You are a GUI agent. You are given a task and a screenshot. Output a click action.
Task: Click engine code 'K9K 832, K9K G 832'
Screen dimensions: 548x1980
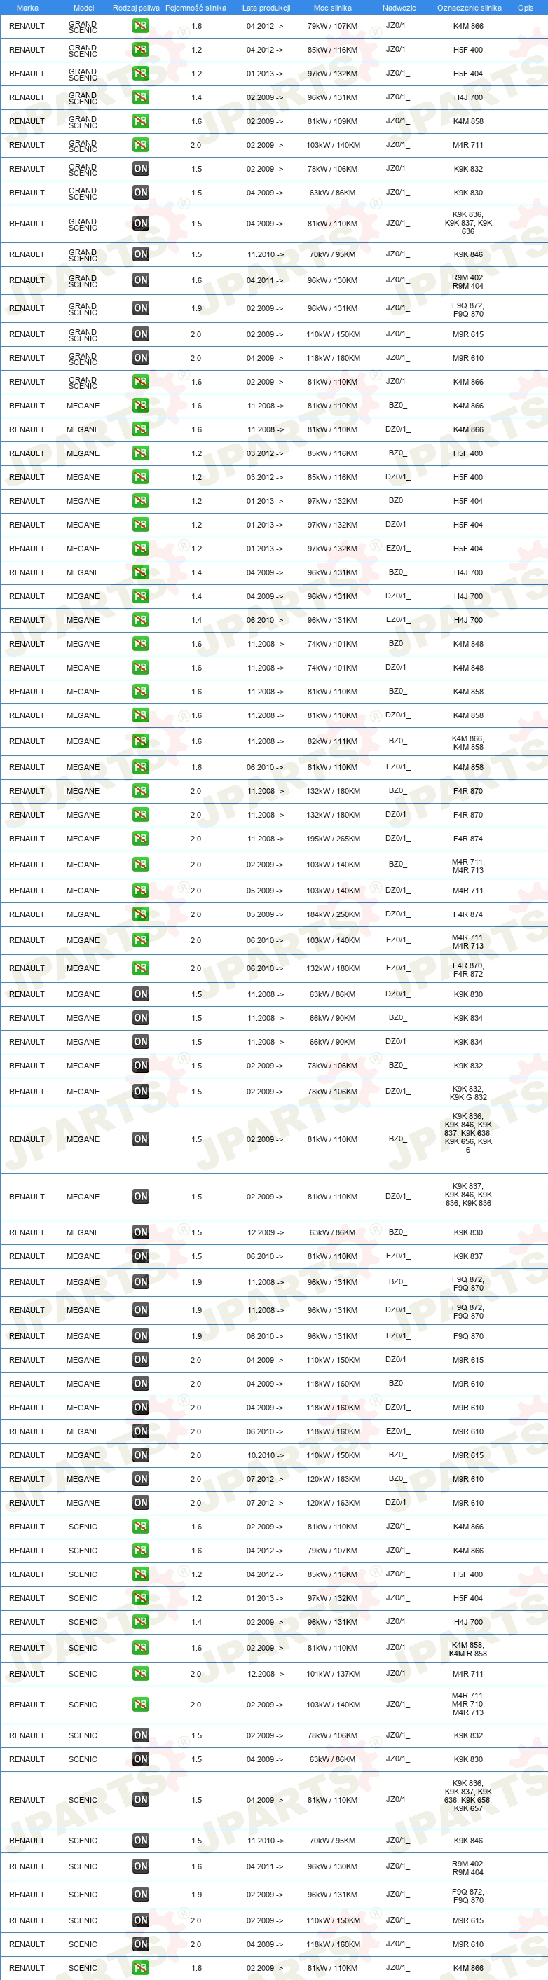point(468,1093)
